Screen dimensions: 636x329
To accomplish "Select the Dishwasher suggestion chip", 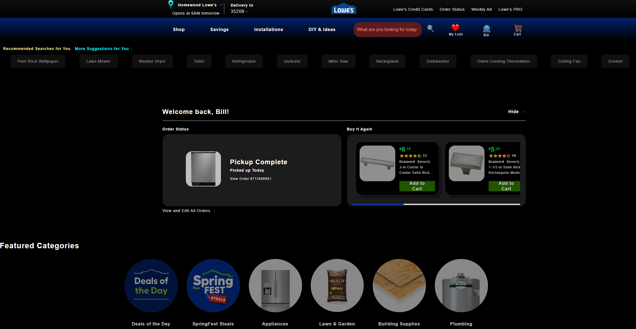I will click(x=438, y=61).
